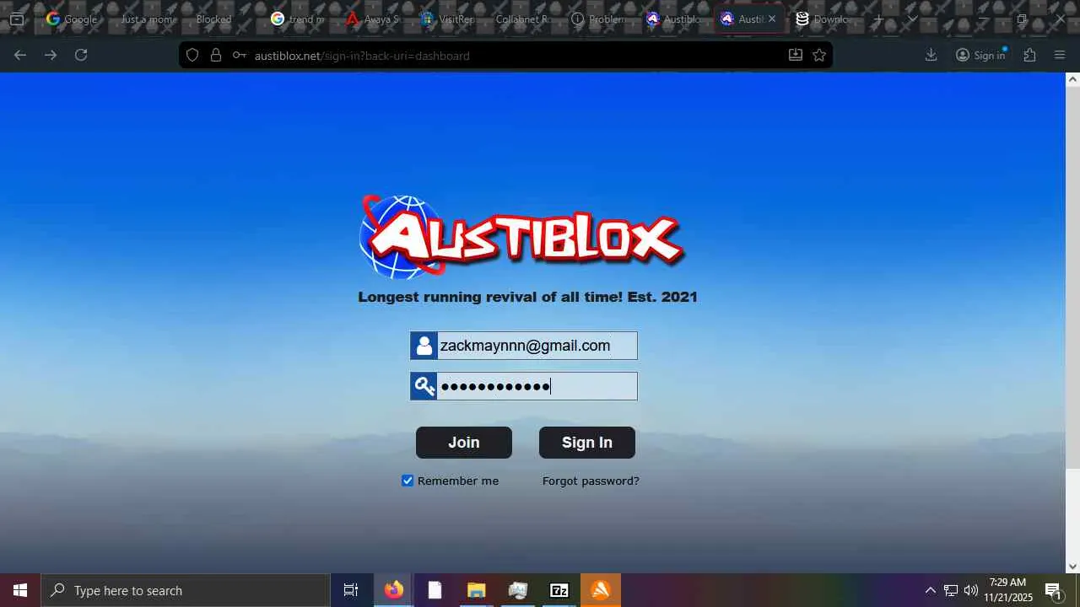This screenshot has width=1080, height=607.
Task: Open the Windows notification center
Action: pyautogui.click(x=1054, y=590)
